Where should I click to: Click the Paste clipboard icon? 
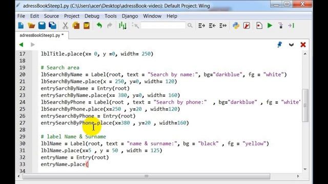click(87, 26)
